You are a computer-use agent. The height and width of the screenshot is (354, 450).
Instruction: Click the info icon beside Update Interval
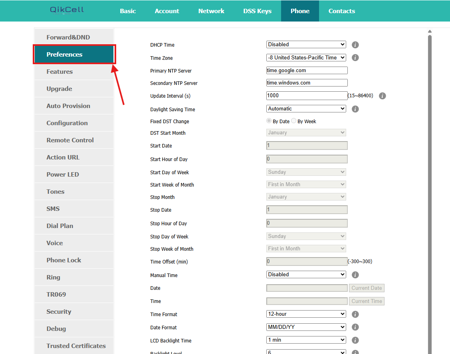pos(382,96)
